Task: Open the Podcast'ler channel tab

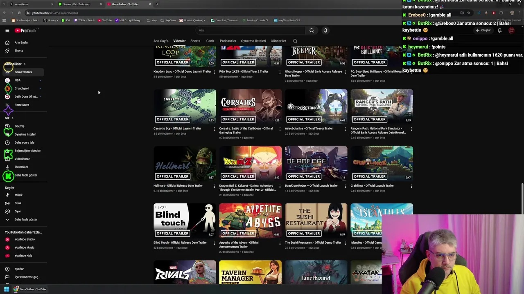Action: [228, 41]
